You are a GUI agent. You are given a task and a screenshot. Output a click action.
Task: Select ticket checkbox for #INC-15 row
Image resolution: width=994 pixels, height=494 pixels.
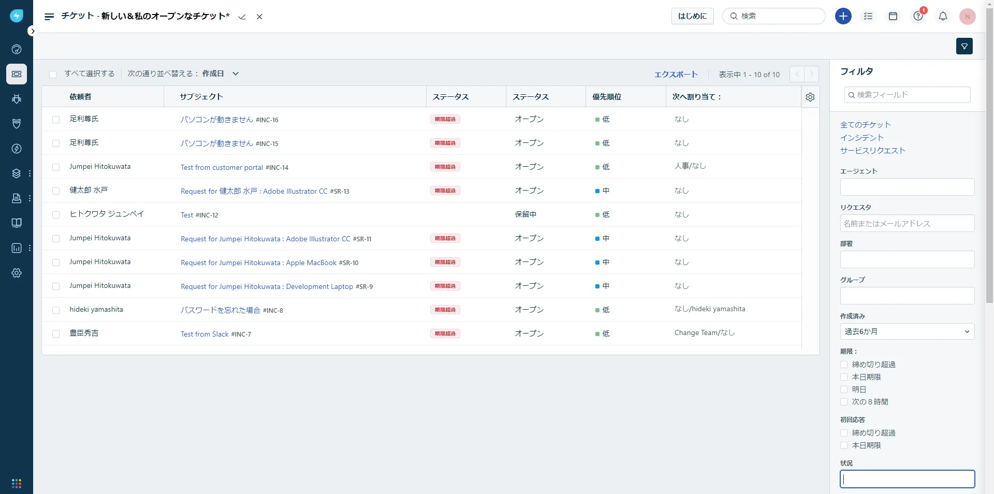point(56,143)
